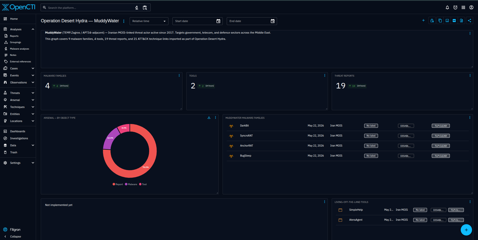
Task: Open Notes page
Action: pos(18,55)
